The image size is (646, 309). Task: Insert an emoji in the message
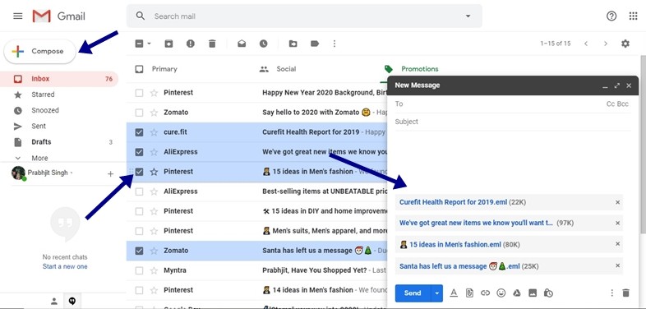(x=501, y=293)
